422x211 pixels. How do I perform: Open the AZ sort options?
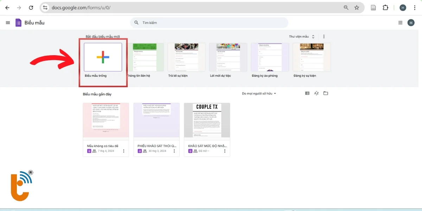[316, 93]
